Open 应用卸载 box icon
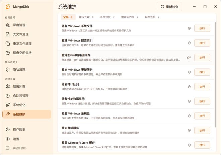Viewport: 221px width, 155px height. tap(8, 86)
